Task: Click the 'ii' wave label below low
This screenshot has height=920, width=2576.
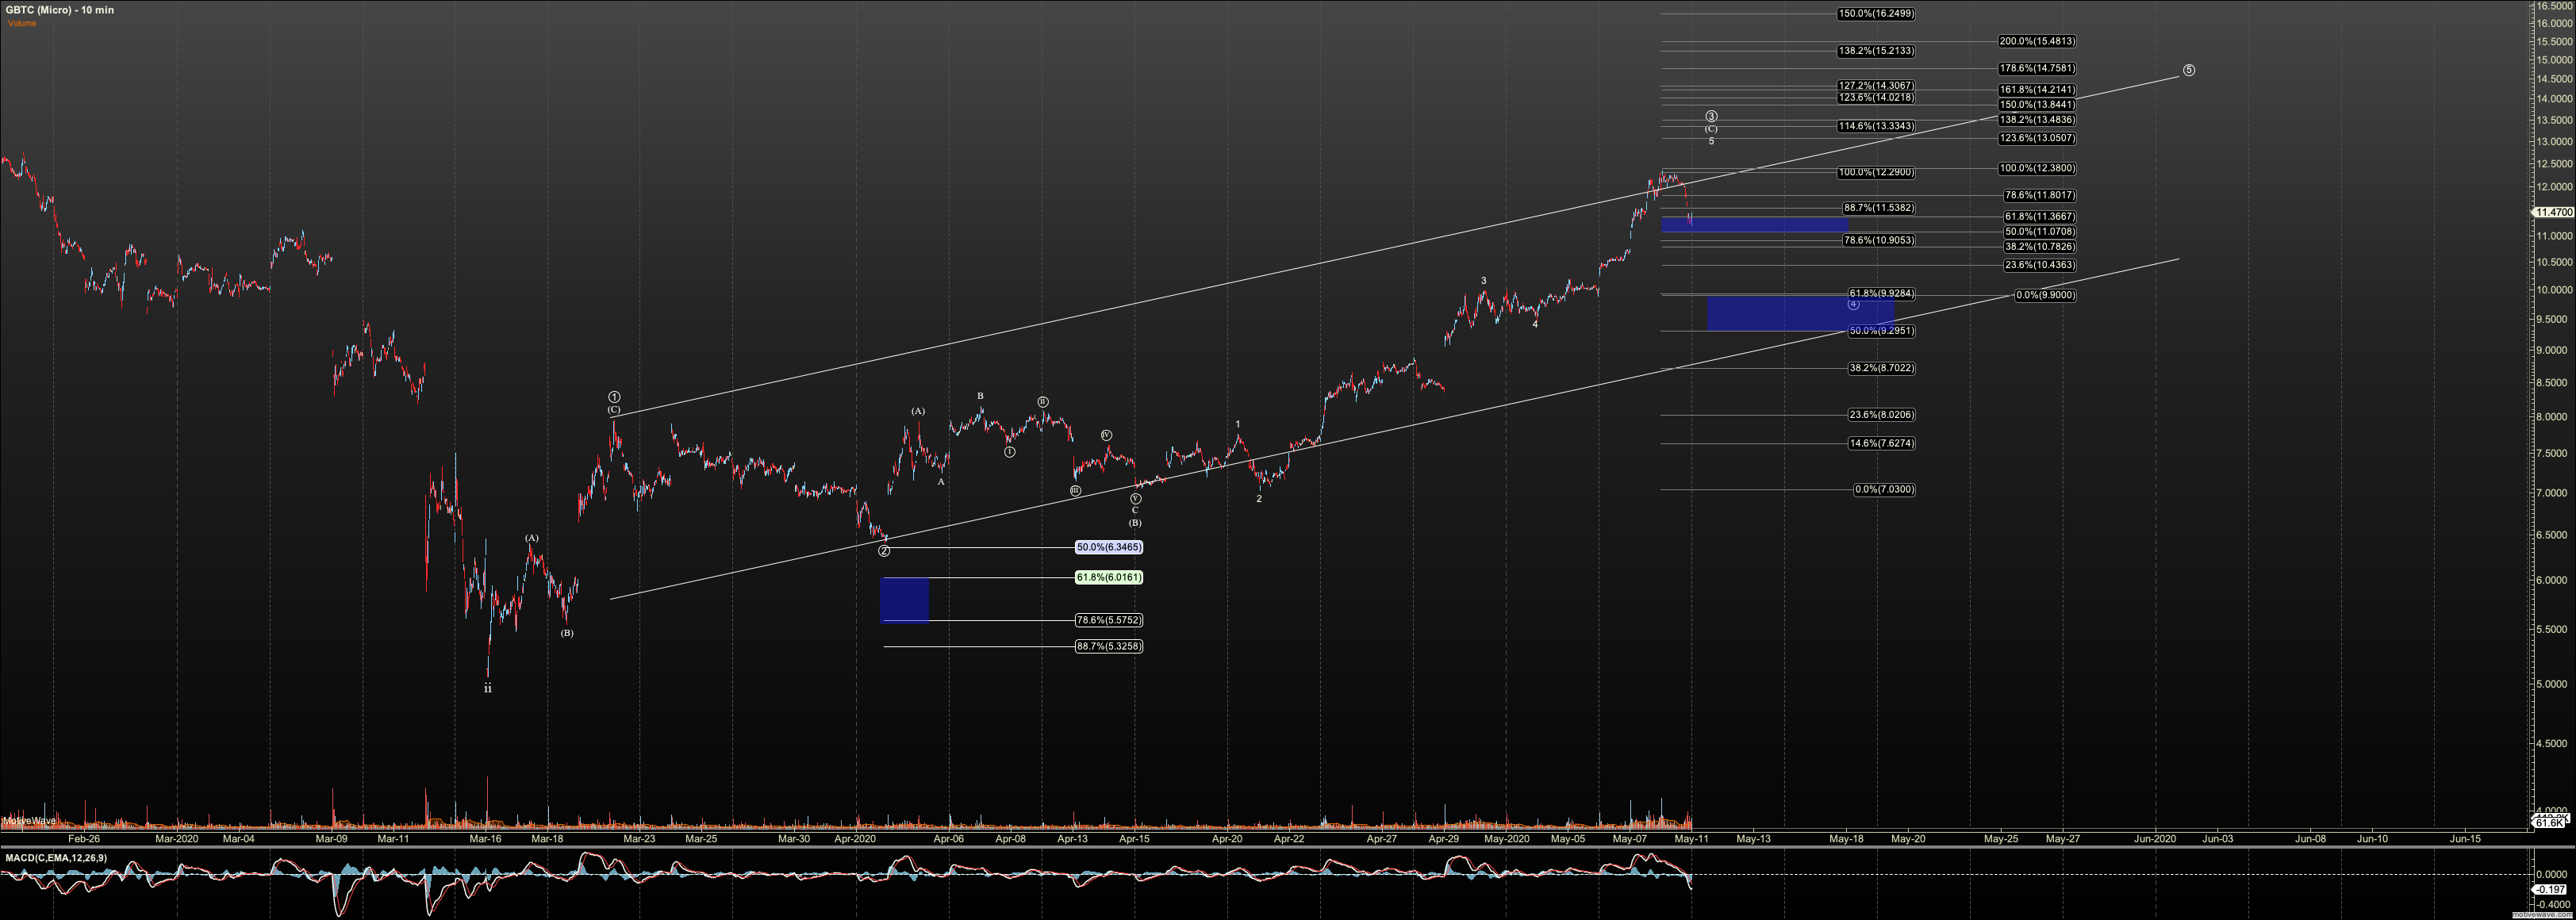Action: coord(488,688)
